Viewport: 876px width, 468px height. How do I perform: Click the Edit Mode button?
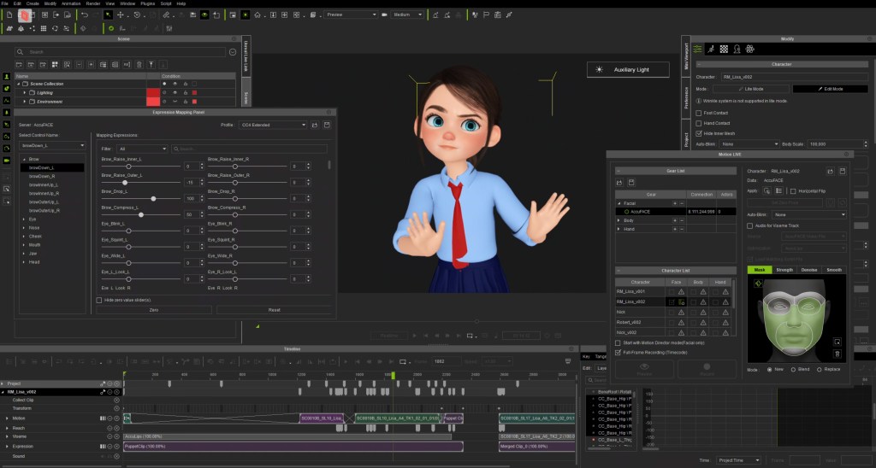pos(830,89)
